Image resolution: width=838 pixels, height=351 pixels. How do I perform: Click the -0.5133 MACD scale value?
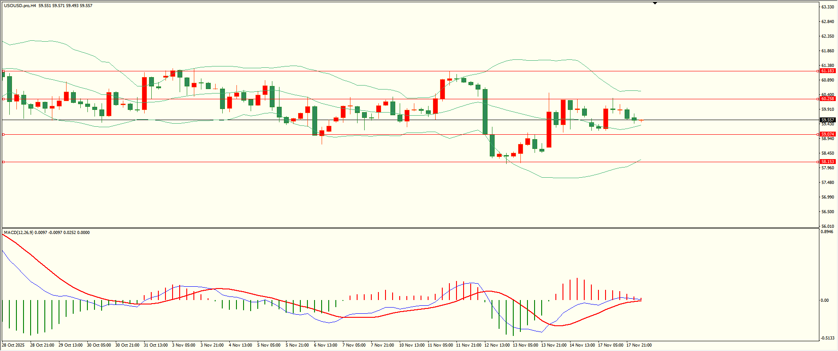pos(826,338)
